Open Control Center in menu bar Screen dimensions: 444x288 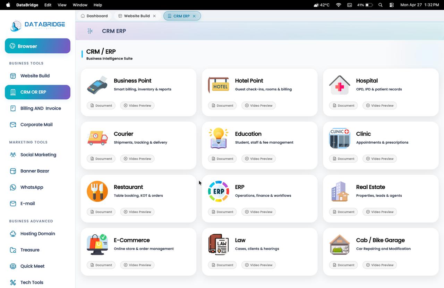tap(392, 5)
